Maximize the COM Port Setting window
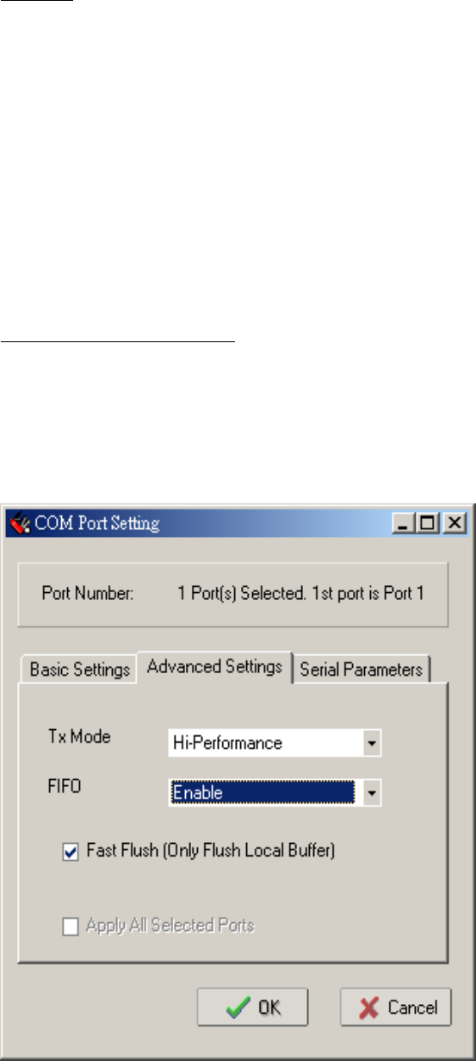Viewport: 476px width, 1061px height. [427, 523]
